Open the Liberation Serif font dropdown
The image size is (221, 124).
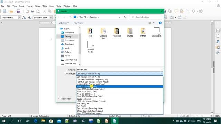click(x=51, y=18)
